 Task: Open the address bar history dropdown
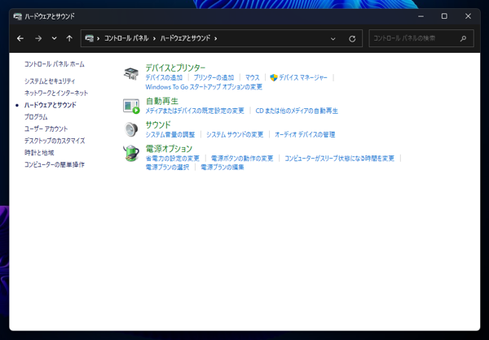(x=333, y=38)
